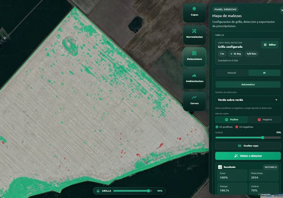Click the Umbral 70% result card
283x198 pixels.
pos(263,188)
